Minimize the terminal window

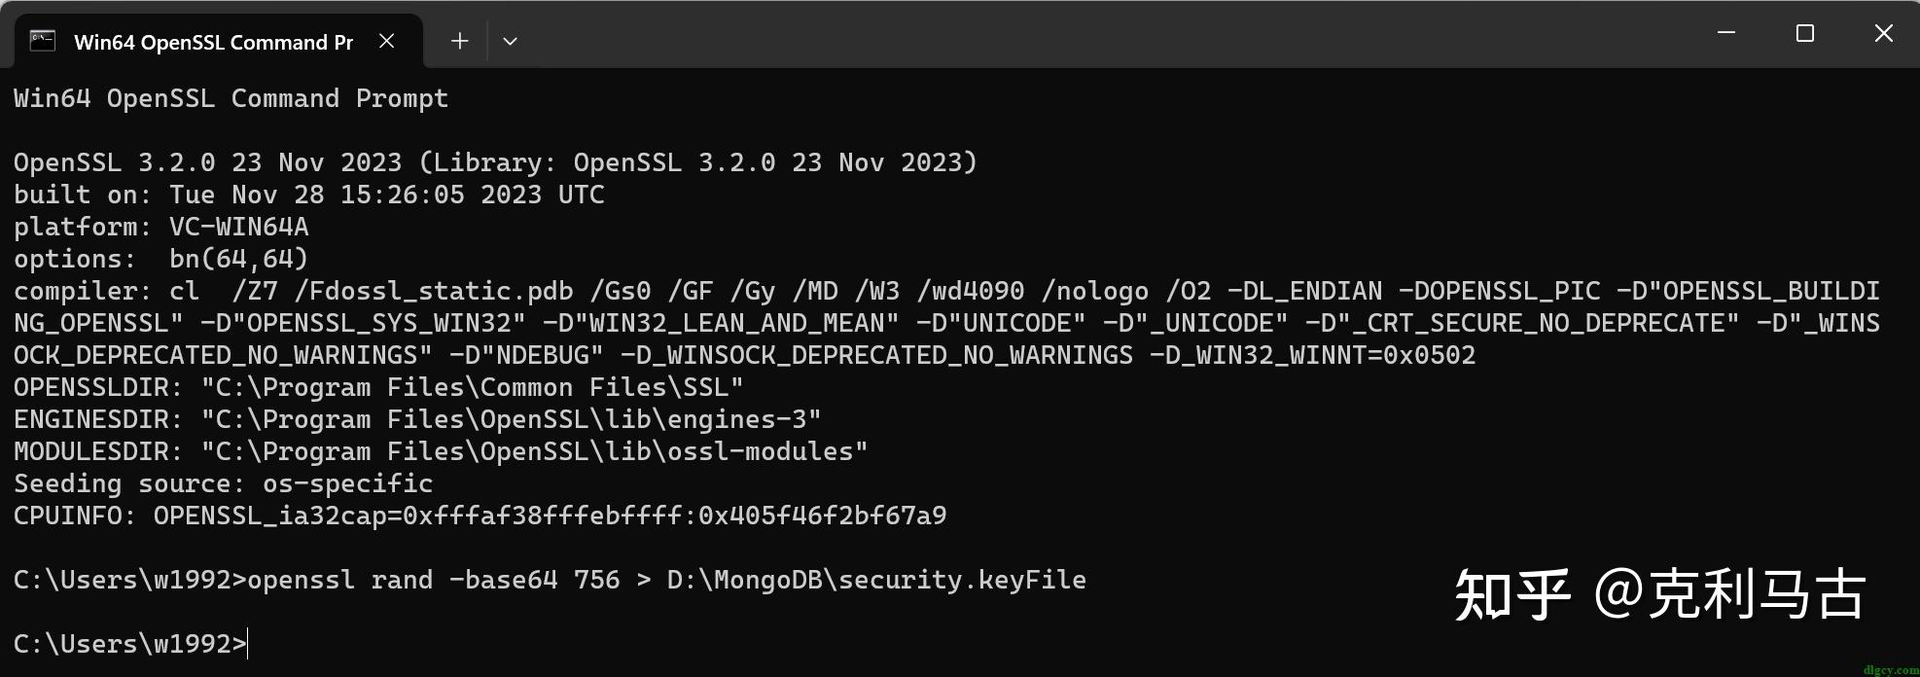pos(1726,33)
